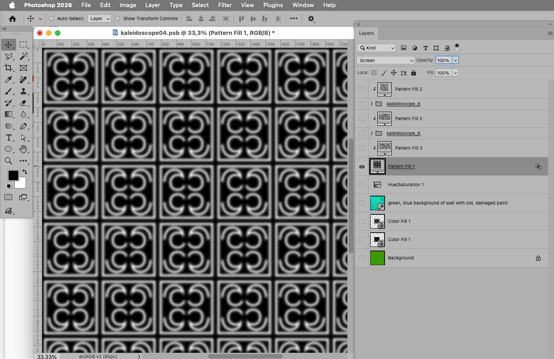Open the Opacity slider dropdown arrow
Image resolution: width=554 pixels, height=359 pixels.
[x=455, y=60]
